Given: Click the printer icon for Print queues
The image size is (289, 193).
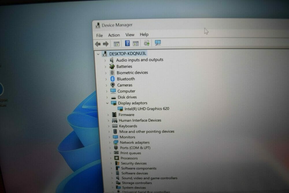Looking at the screenshot, I should click(116, 153).
